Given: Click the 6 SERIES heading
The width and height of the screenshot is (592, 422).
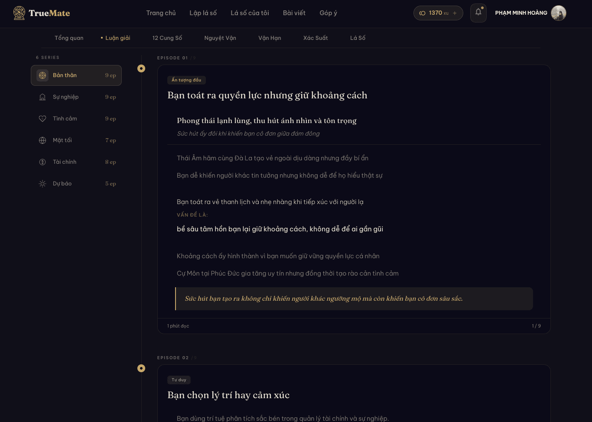Looking at the screenshot, I should (x=48, y=58).
